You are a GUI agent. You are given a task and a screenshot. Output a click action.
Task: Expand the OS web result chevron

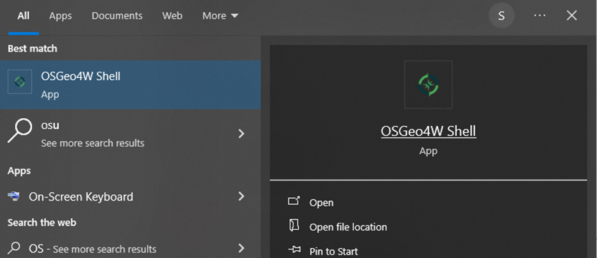pyautogui.click(x=241, y=248)
